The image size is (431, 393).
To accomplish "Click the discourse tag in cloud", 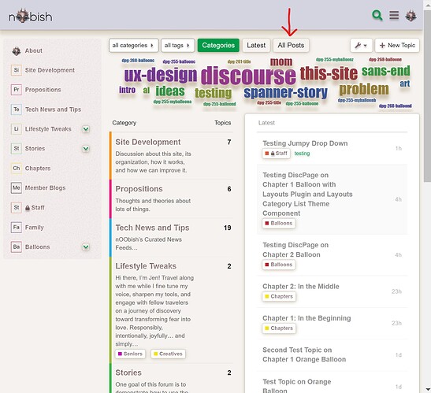I will (x=248, y=76).
